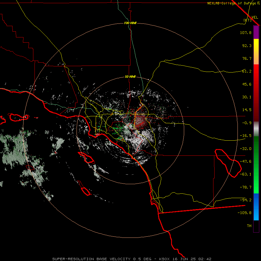
Task: Click the "50 NMI" range ring label
Action: (130, 77)
